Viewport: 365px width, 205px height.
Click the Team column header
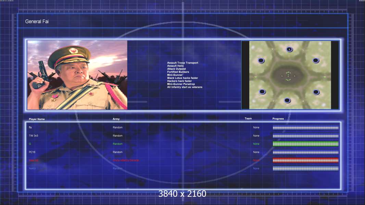pos(248,119)
